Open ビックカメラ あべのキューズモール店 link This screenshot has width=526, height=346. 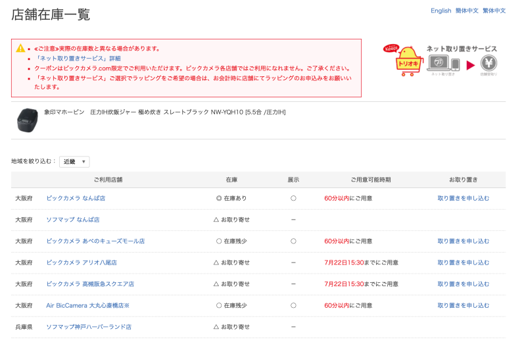click(95, 241)
